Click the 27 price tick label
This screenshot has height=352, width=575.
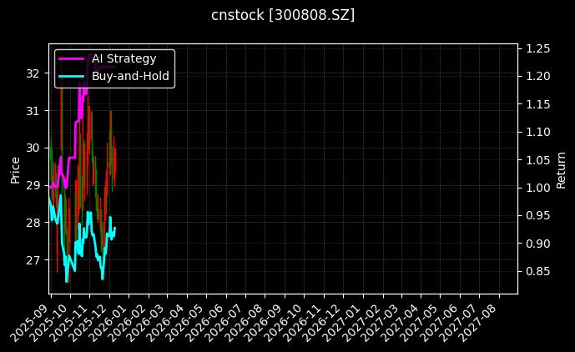pos(33,260)
